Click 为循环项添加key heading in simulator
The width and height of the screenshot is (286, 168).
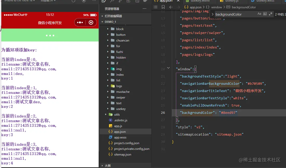tap(19, 50)
